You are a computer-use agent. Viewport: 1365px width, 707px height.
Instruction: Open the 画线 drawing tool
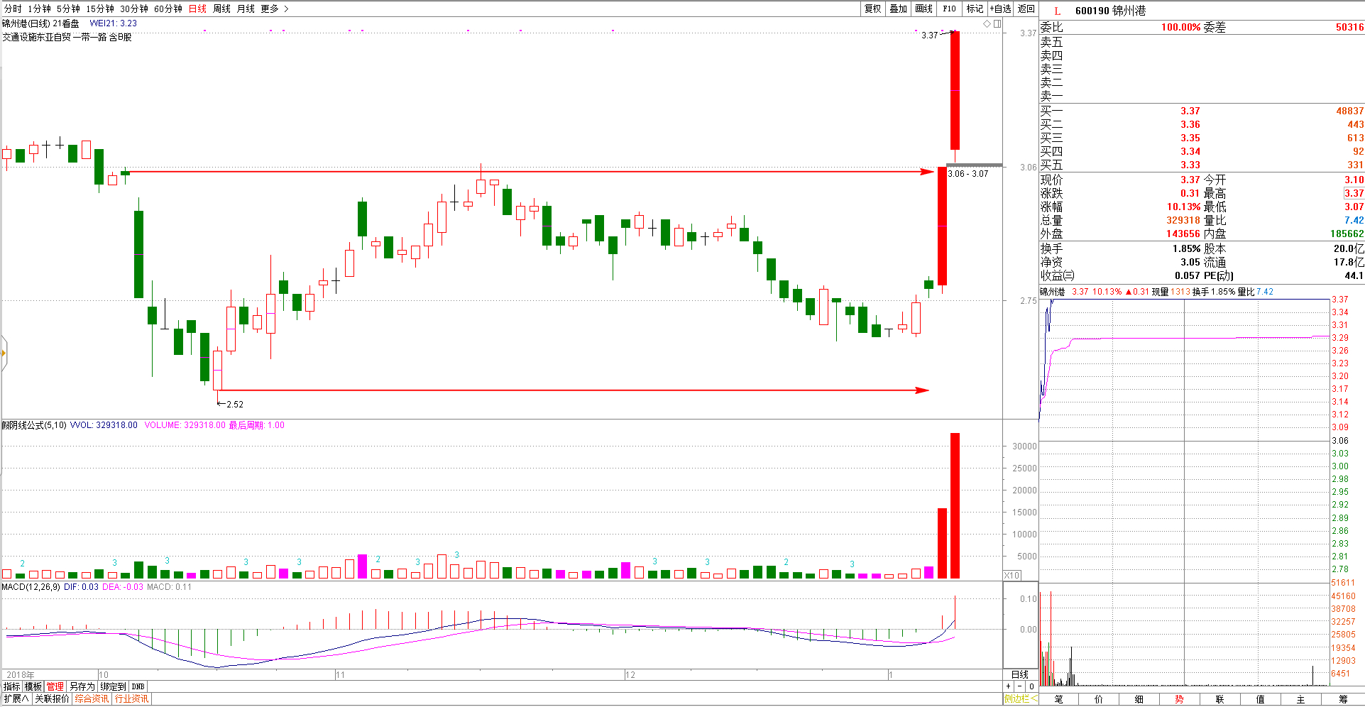click(x=923, y=9)
